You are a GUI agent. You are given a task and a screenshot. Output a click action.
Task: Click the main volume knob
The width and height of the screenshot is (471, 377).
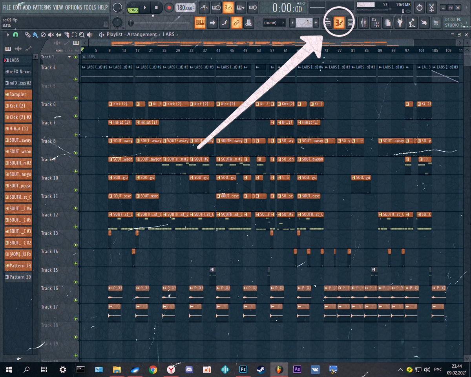pyautogui.click(x=117, y=7)
